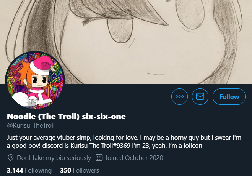Follow the Noodle (The Troll) account
The width and height of the screenshot is (252, 176).
229,96
